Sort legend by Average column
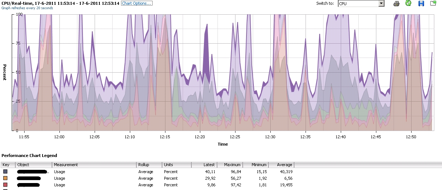 tap(281, 165)
